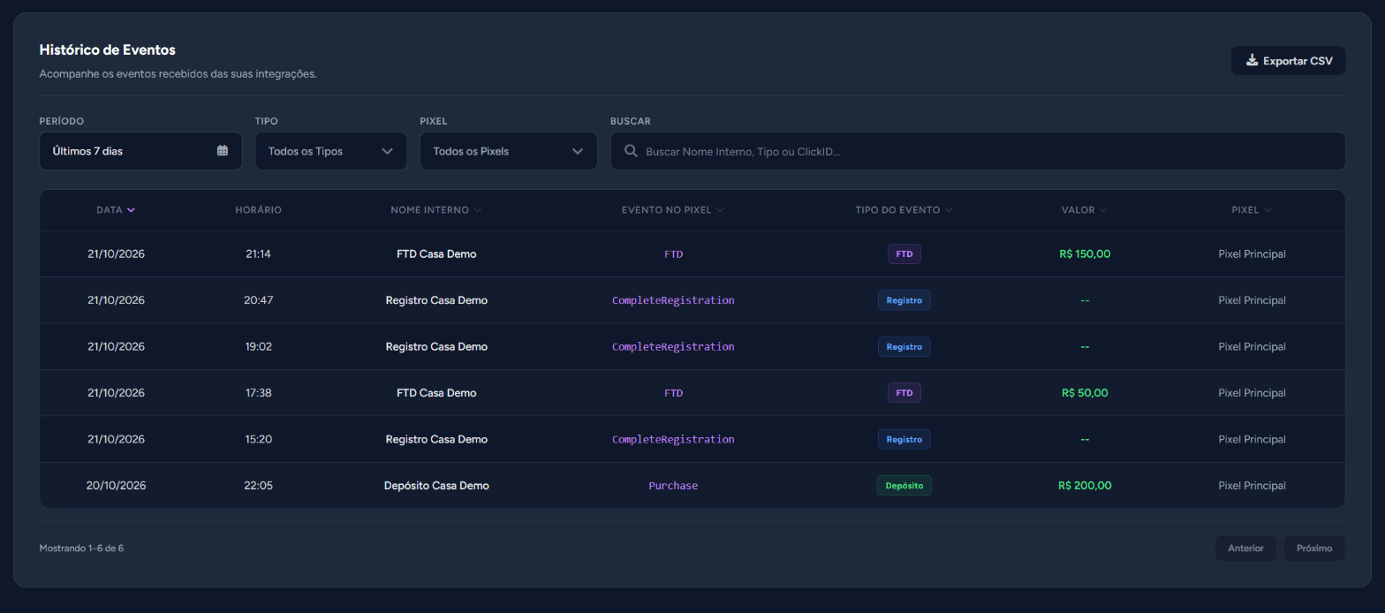Go to the previous page with Anterior
The width and height of the screenshot is (1385, 613).
(1245, 549)
